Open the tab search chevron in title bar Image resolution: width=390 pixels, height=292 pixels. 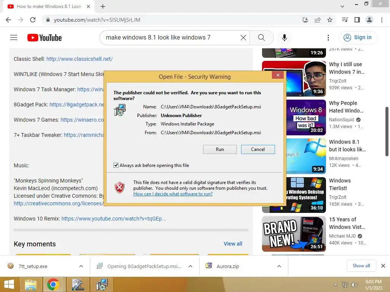[342, 6]
